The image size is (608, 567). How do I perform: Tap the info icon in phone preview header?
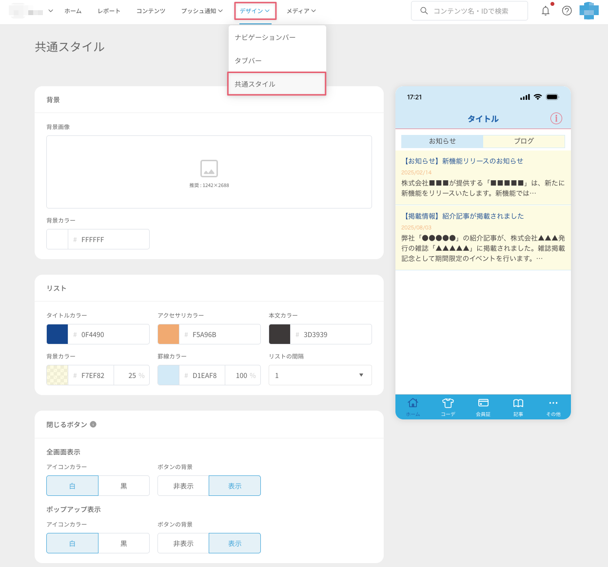(556, 118)
